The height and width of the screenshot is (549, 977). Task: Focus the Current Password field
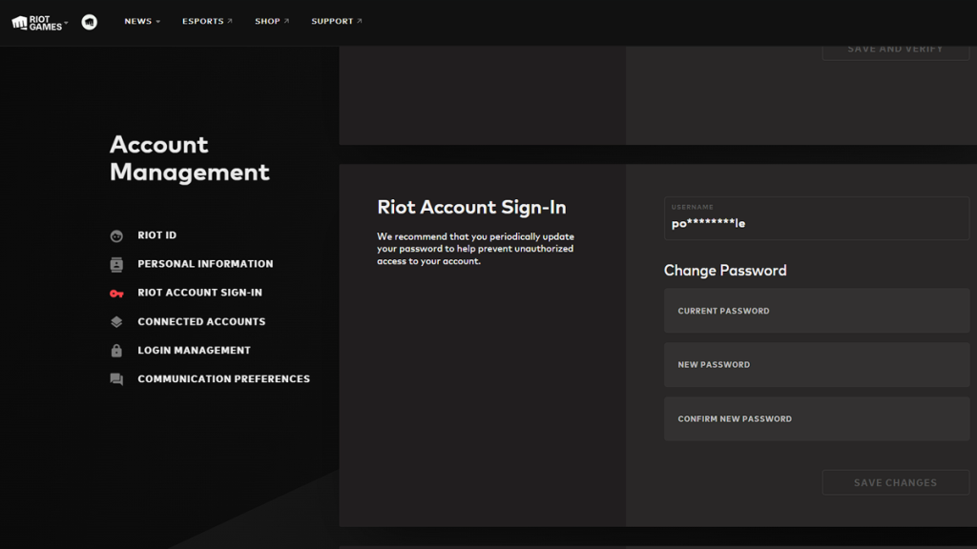(816, 312)
